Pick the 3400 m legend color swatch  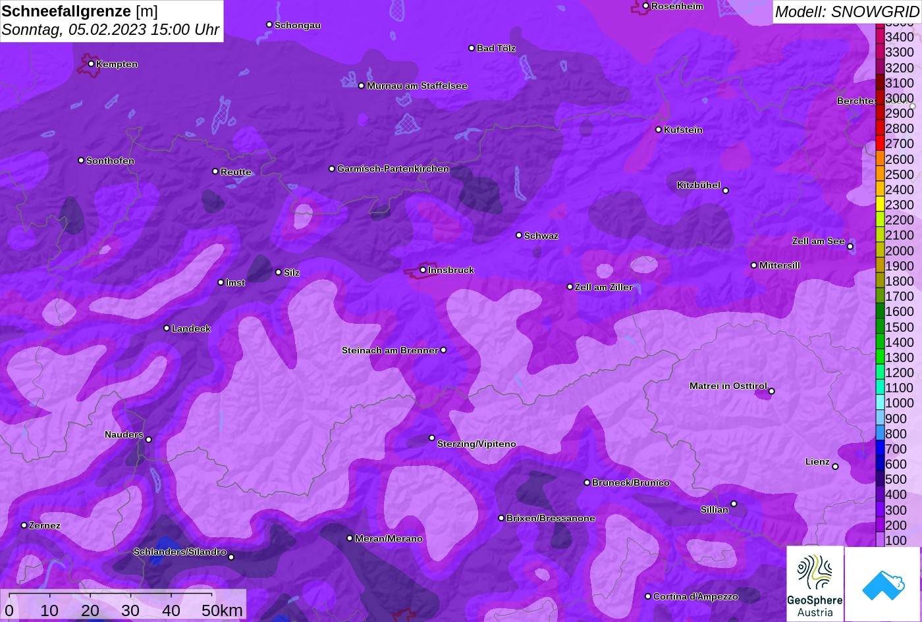(880, 37)
